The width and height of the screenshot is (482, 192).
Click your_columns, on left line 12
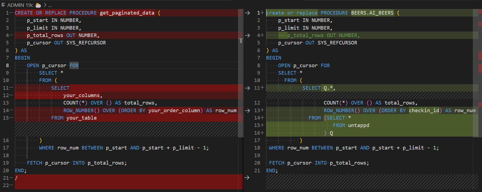tap(83, 95)
